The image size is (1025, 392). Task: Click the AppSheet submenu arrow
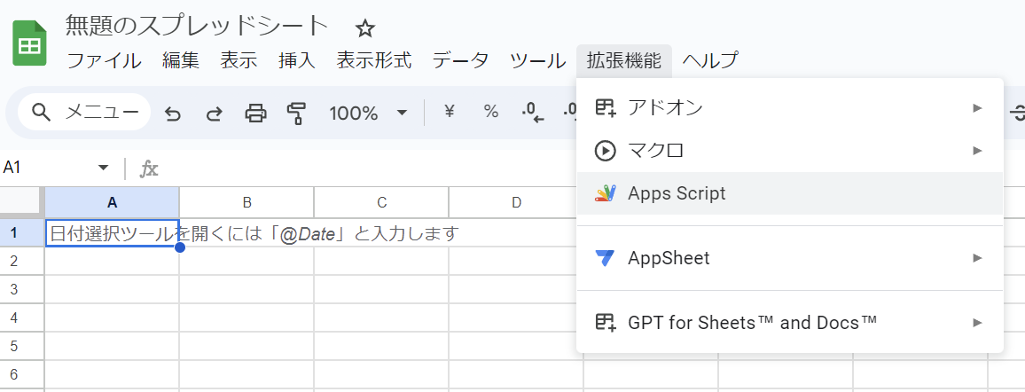pos(977,257)
